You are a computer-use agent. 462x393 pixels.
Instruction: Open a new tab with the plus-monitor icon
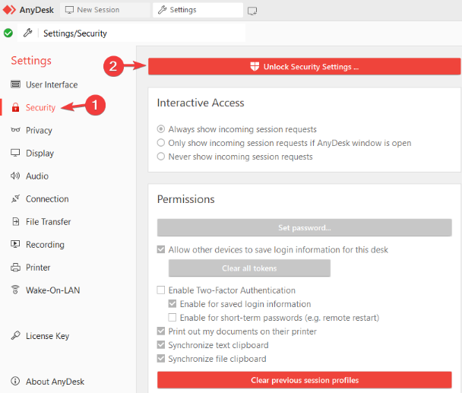pos(252,11)
